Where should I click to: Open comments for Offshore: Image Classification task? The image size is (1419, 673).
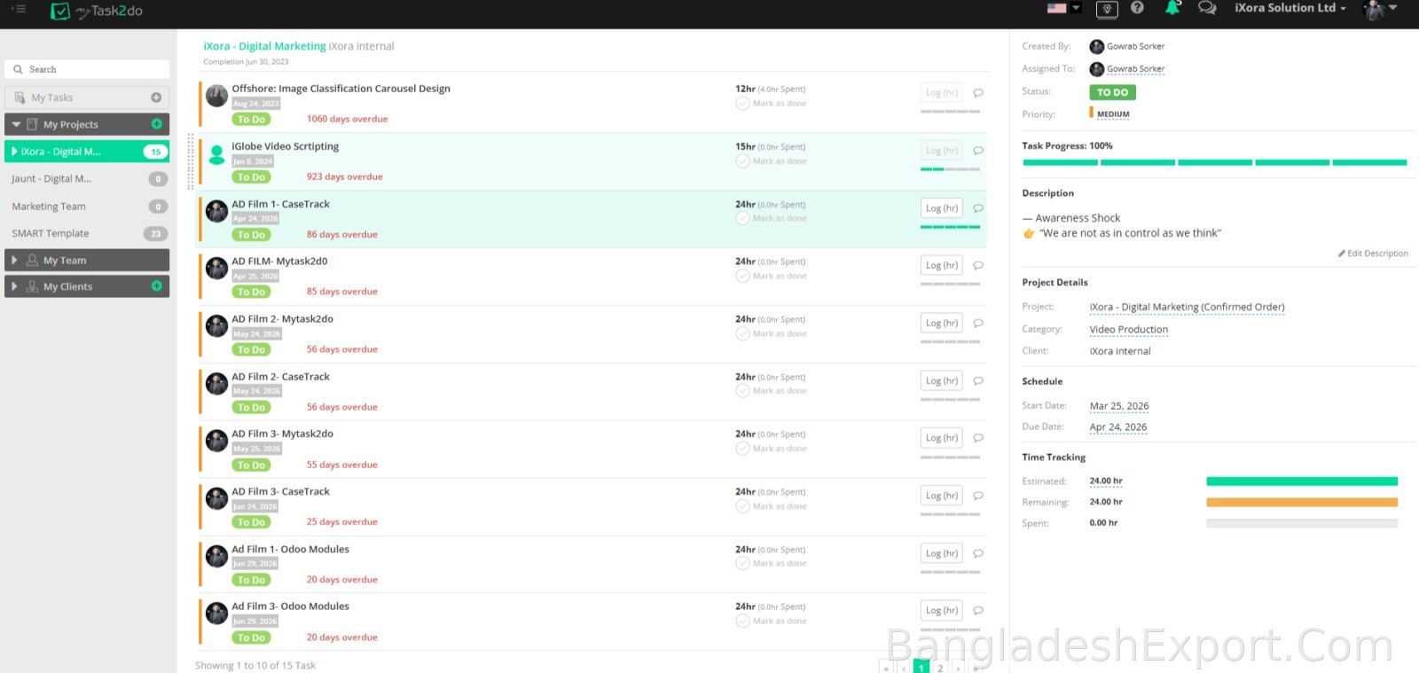click(x=978, y=92)
